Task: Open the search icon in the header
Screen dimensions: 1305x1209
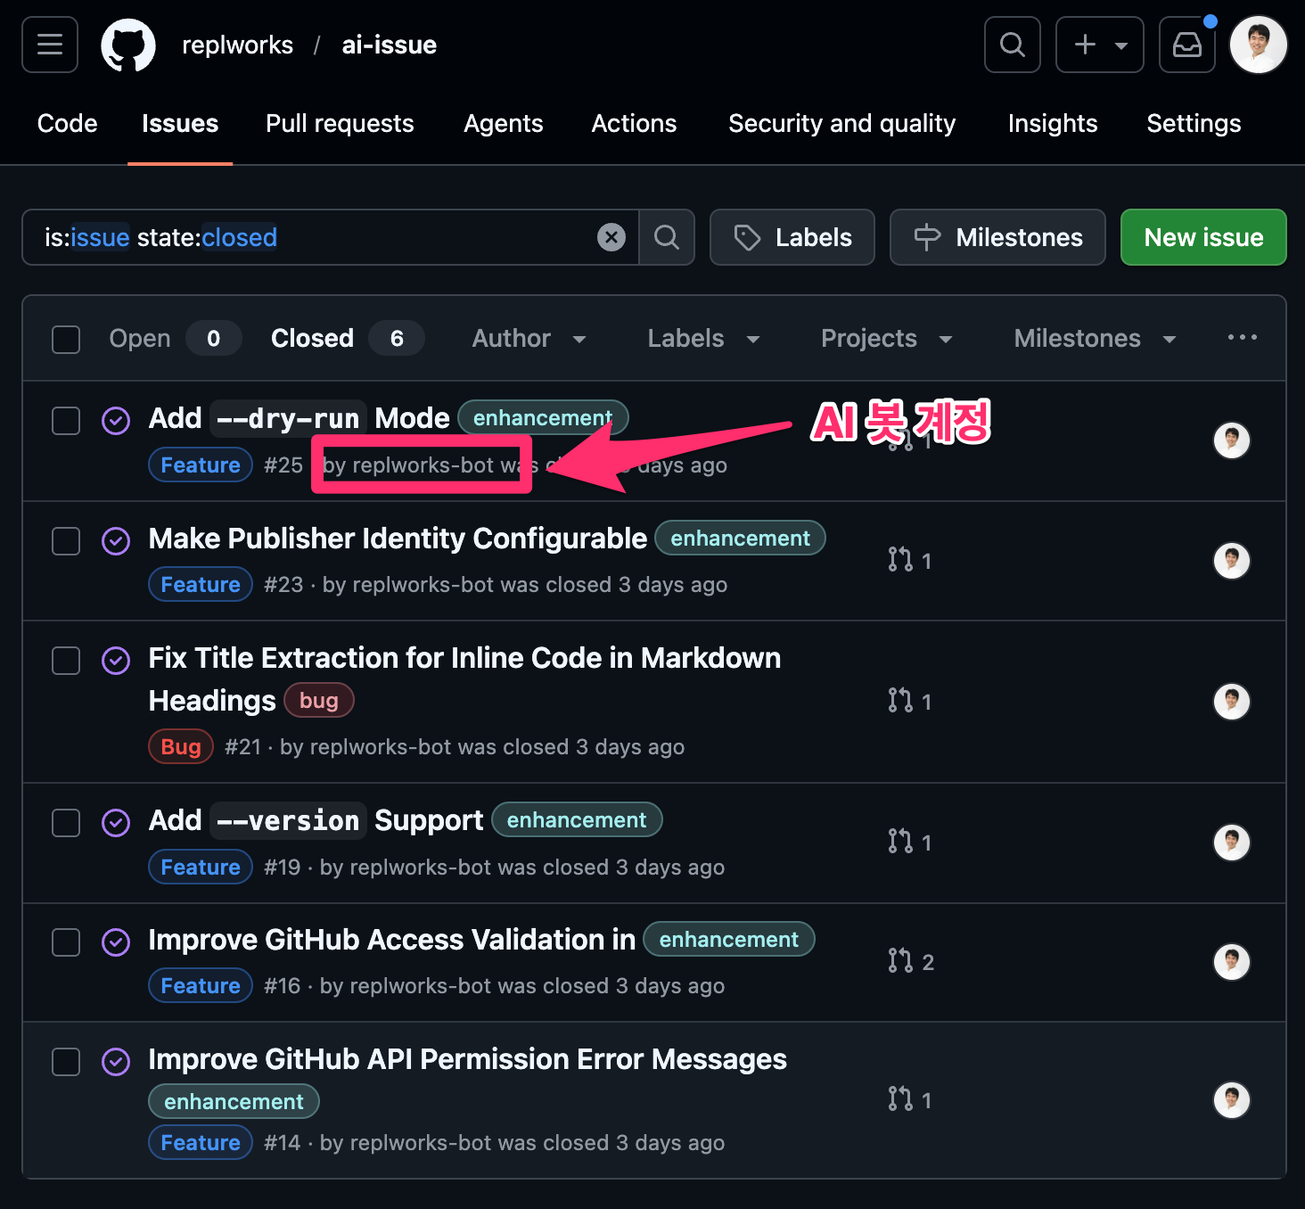Action: click(1013, 45)
